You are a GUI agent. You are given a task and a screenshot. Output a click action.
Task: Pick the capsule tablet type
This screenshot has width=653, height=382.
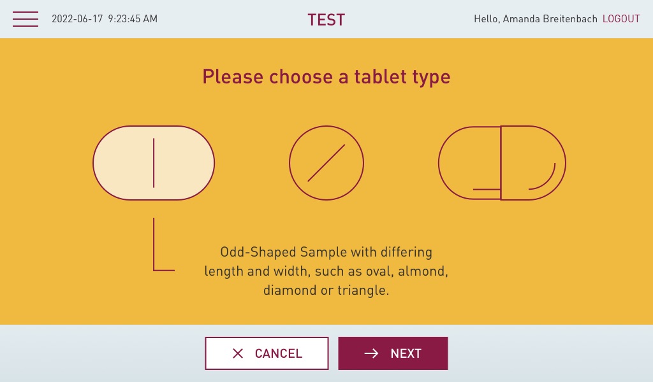502,163
